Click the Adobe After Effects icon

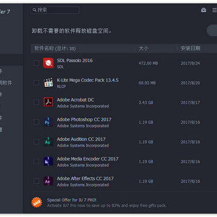[x=48, y=181]
